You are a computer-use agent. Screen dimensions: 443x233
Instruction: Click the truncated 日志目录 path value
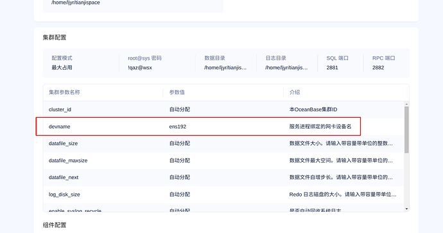[x=286, y=68]
